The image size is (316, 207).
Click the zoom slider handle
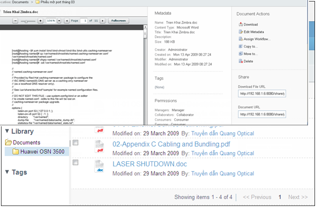coord(27,22)
